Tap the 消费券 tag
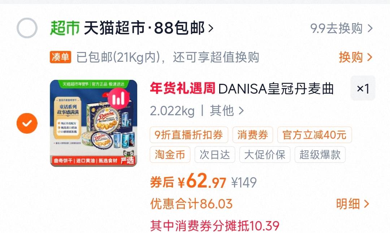This screenshot has width=390, height=233. 253,135
